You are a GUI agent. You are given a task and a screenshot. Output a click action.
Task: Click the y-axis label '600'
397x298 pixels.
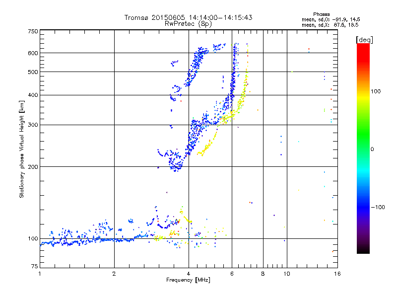[33, 53]
